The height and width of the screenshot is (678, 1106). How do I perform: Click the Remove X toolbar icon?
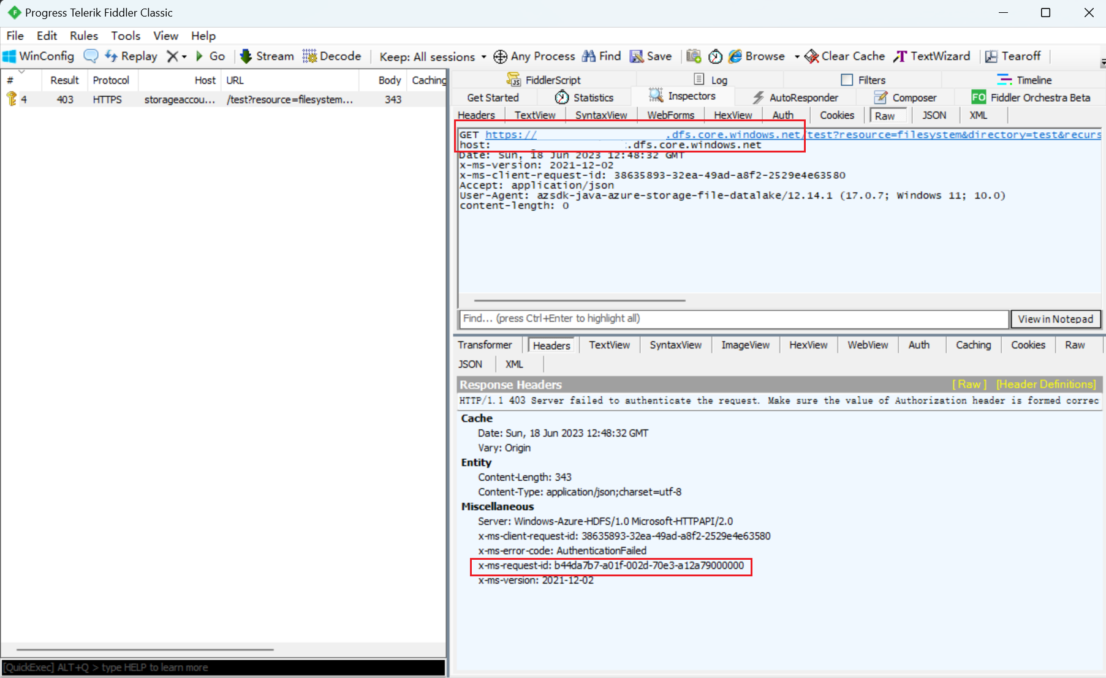(x=173, y=56)
